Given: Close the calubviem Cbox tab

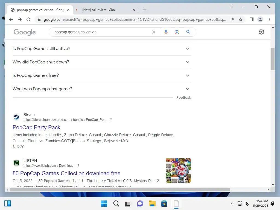Looking at the screenshot, I should click(133, 10).
